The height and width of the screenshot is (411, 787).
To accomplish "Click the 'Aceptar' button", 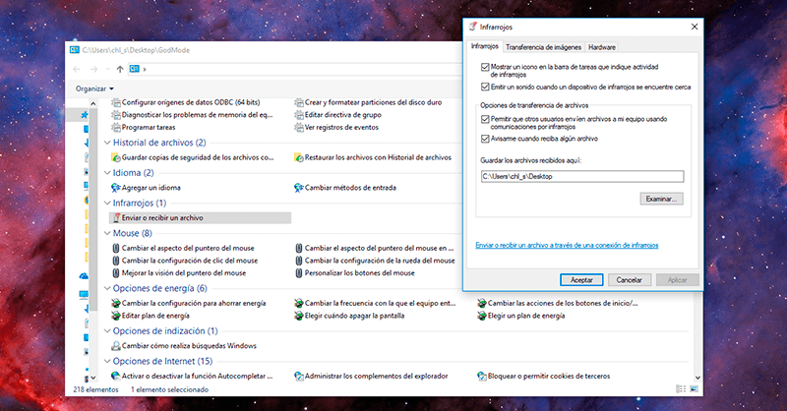I will (x=581, y=280).
